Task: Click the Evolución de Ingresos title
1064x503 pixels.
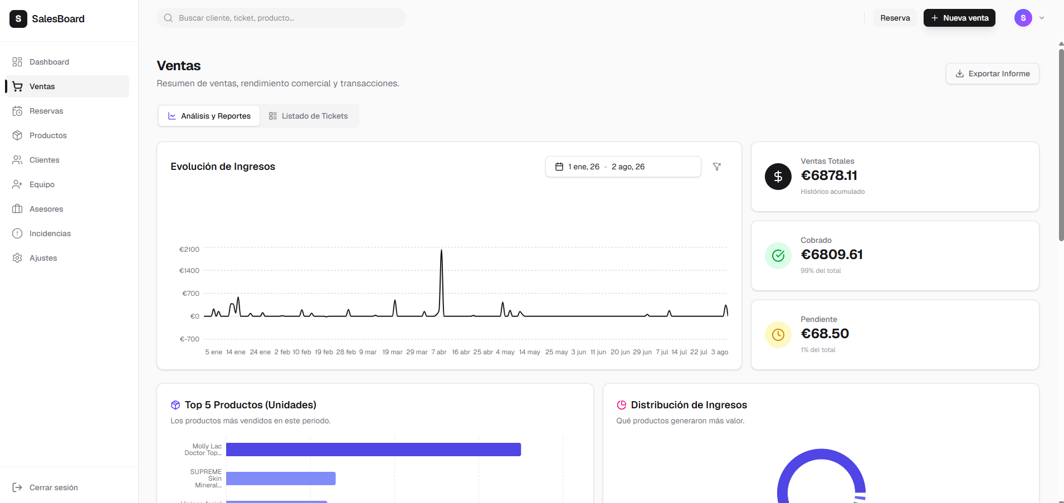Action: 223,167
